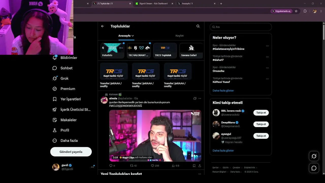
Task: Follow BBL lovers rock
Action: click(x=261, y=113)
